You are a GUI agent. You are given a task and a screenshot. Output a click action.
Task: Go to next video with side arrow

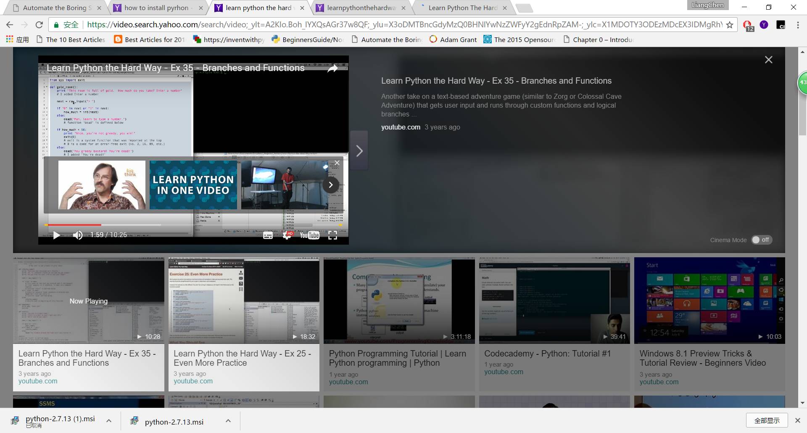point(359,151)
